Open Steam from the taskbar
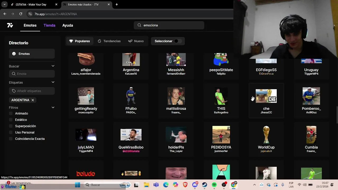Viewport: 338px width, 190px height. (x=205, y=185)
